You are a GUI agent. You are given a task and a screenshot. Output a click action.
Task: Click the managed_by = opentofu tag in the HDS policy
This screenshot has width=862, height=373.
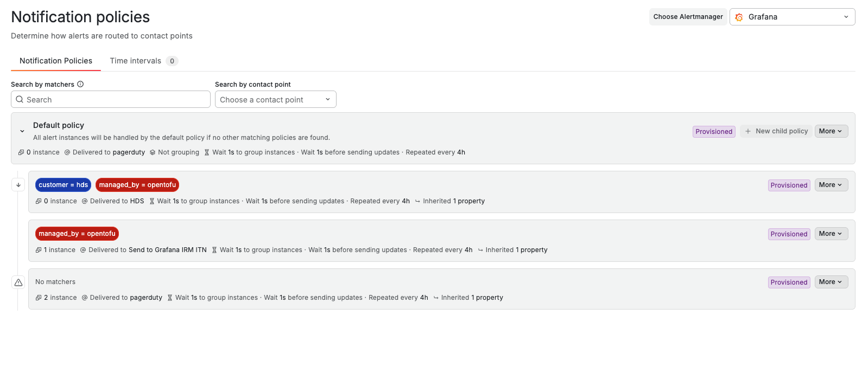coord(137,185)
